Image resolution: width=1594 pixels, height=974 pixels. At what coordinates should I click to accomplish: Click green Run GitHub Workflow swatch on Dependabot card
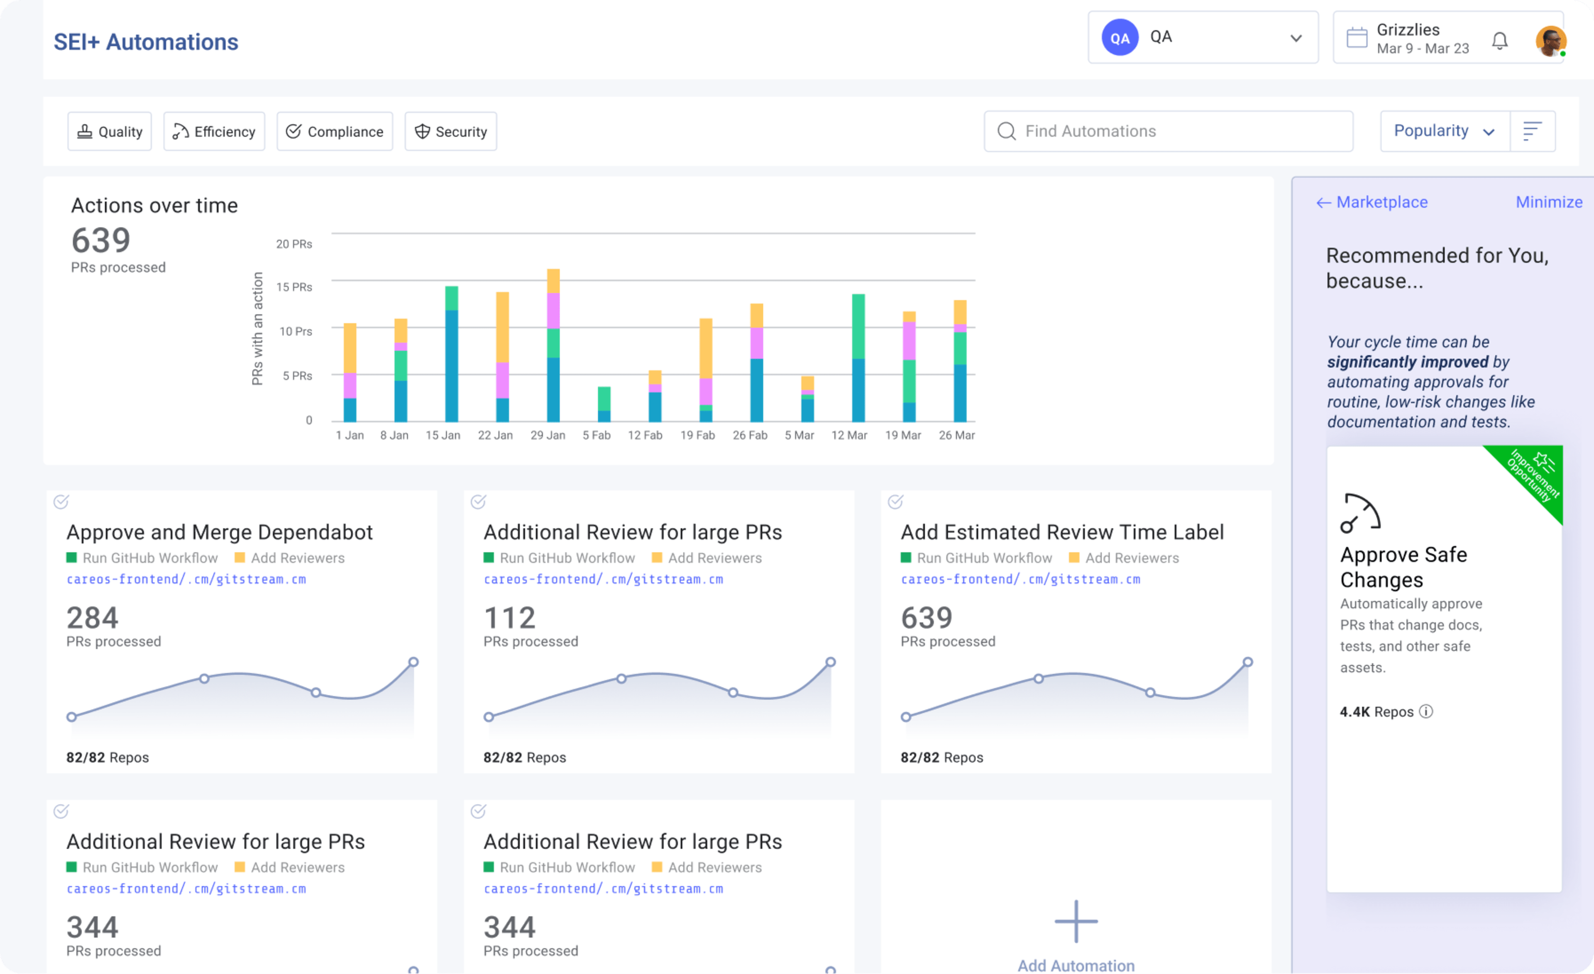(72, 557)
